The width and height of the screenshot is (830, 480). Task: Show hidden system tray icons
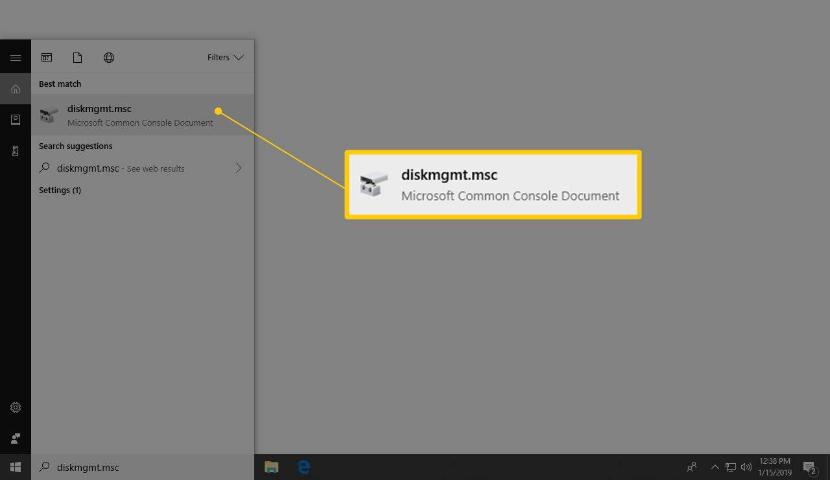(x=715, y=467)
